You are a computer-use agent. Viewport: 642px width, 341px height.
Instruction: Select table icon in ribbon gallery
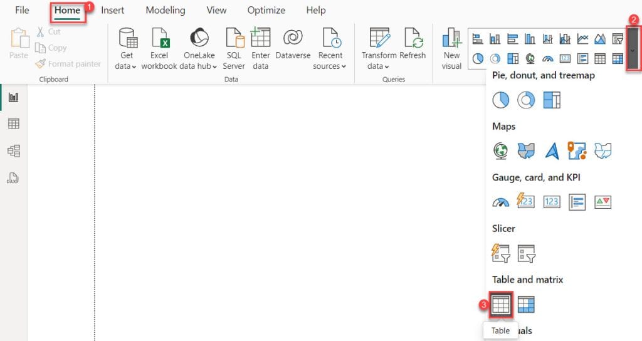[x=600, y=58]
